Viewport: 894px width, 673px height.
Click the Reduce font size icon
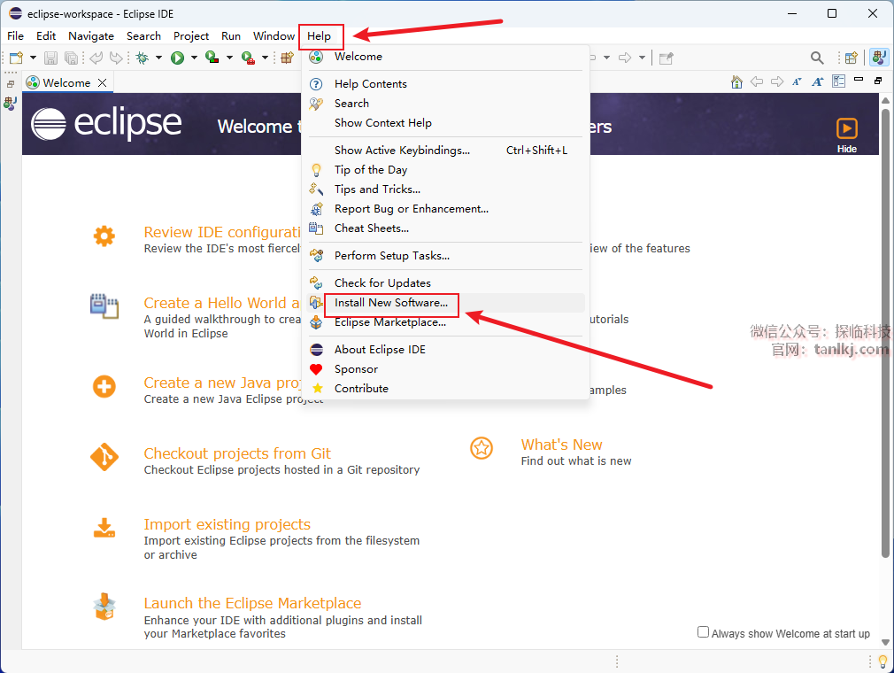[797, 81]
